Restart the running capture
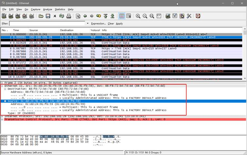The width and height of the screenshot is (247, 155). pyautogui.click(x=32, y=16)
